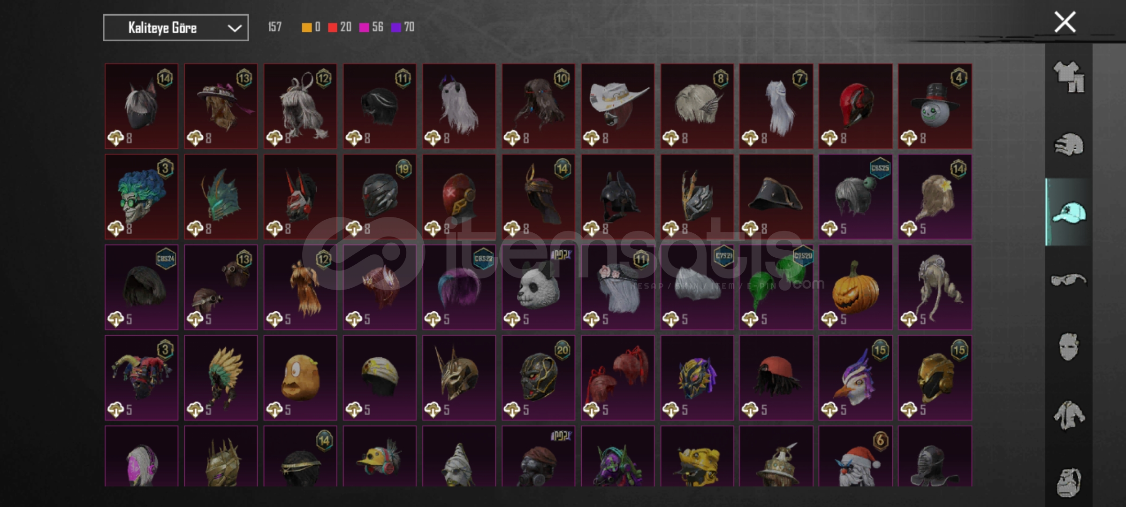Filter by purple quality count 70

tap(403, 27)
